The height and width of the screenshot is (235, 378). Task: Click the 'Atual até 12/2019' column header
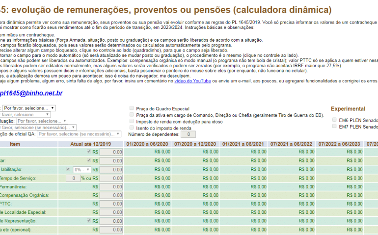(x=91, y=144)
